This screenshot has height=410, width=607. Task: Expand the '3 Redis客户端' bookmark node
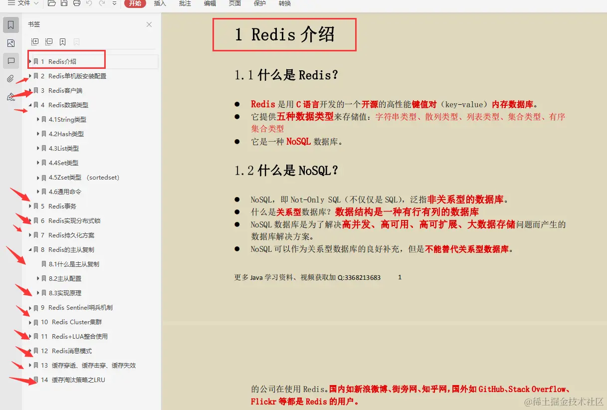30,90
